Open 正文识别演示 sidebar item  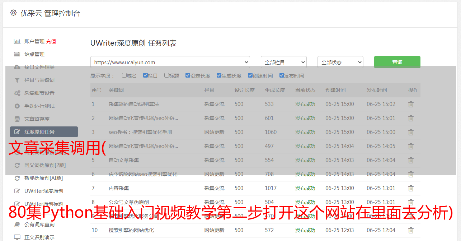[x=39, y=237]
